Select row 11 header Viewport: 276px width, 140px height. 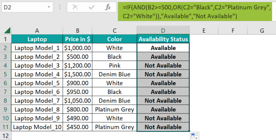pos(5,127)
